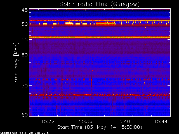Screen dimensions: 179x134
Task: Click the 15:44 time tick label
Action: 161,121
